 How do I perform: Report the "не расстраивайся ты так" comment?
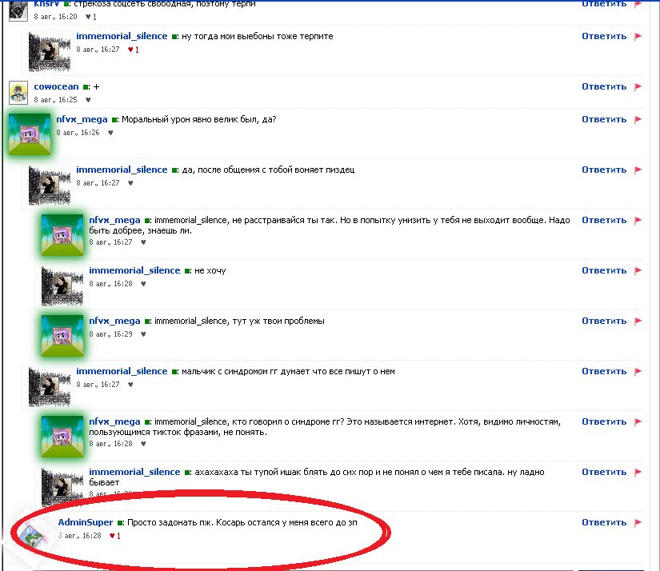pos(638,220)
